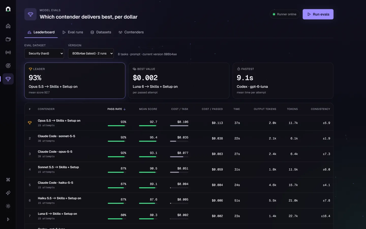Open Sonnet 5.5 → Skills + Setup row
This screenshot has height=229, width=366.
coord(179,169)
